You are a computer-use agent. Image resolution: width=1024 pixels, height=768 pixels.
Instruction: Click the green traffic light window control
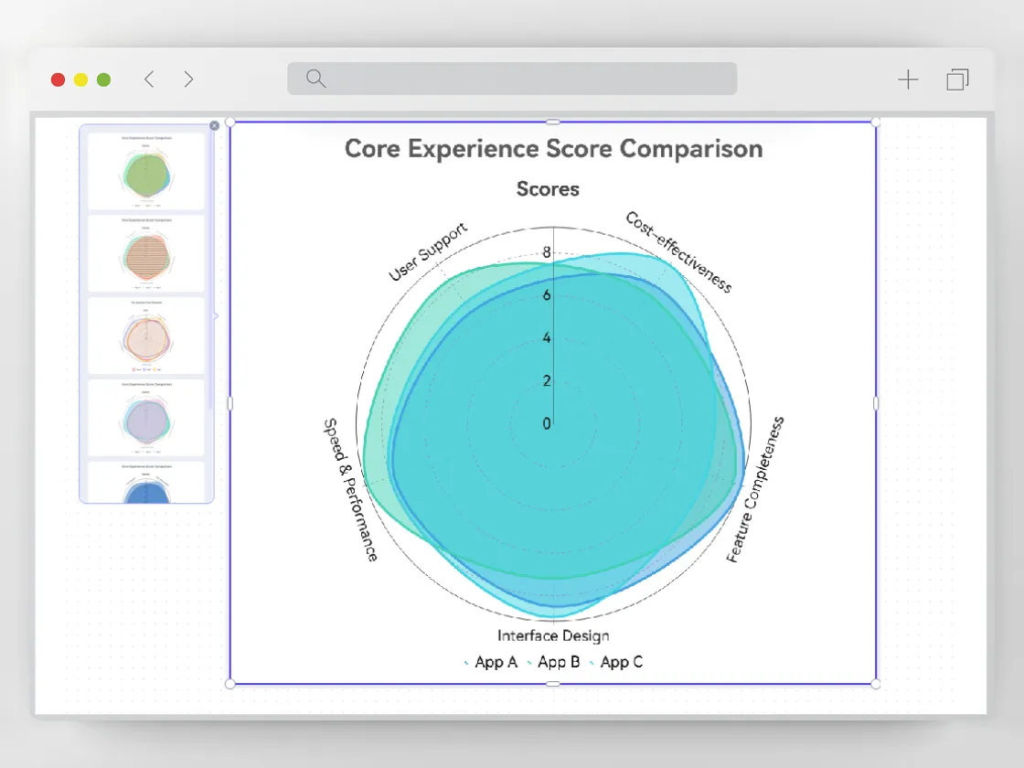point(103,80)
